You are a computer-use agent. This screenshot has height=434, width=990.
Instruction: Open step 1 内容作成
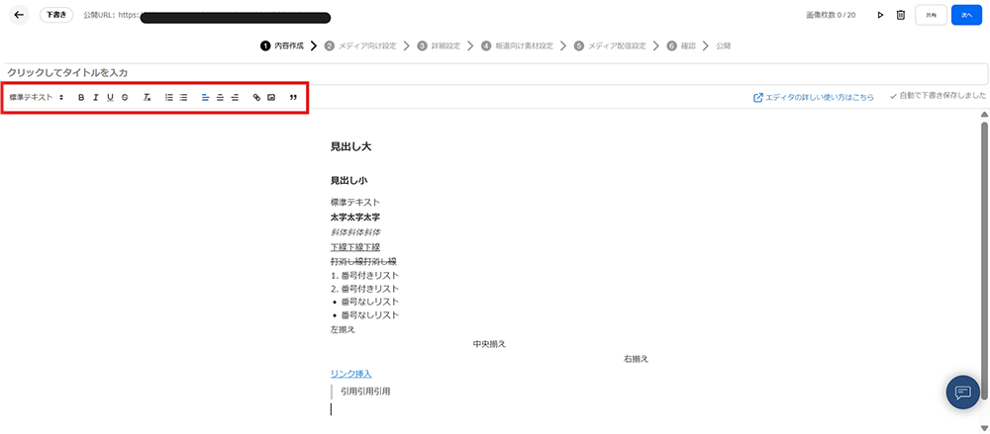coord(282,46)
